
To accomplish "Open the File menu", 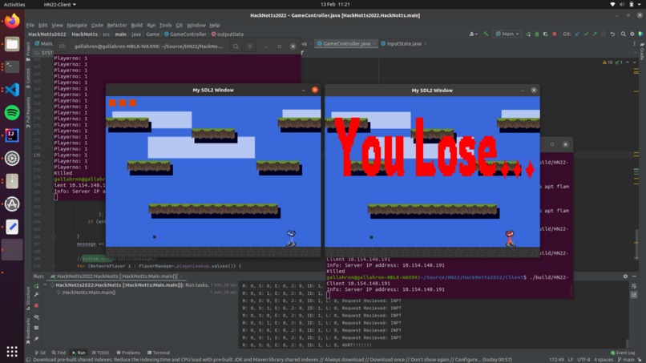I will [30, 25].
